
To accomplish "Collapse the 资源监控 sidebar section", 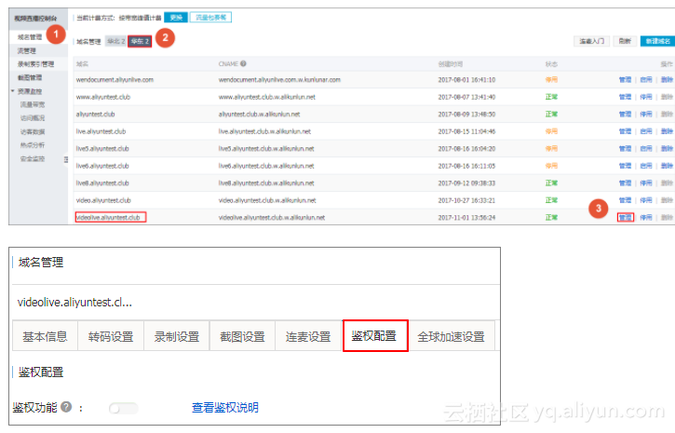I will (x=13, y=91).
